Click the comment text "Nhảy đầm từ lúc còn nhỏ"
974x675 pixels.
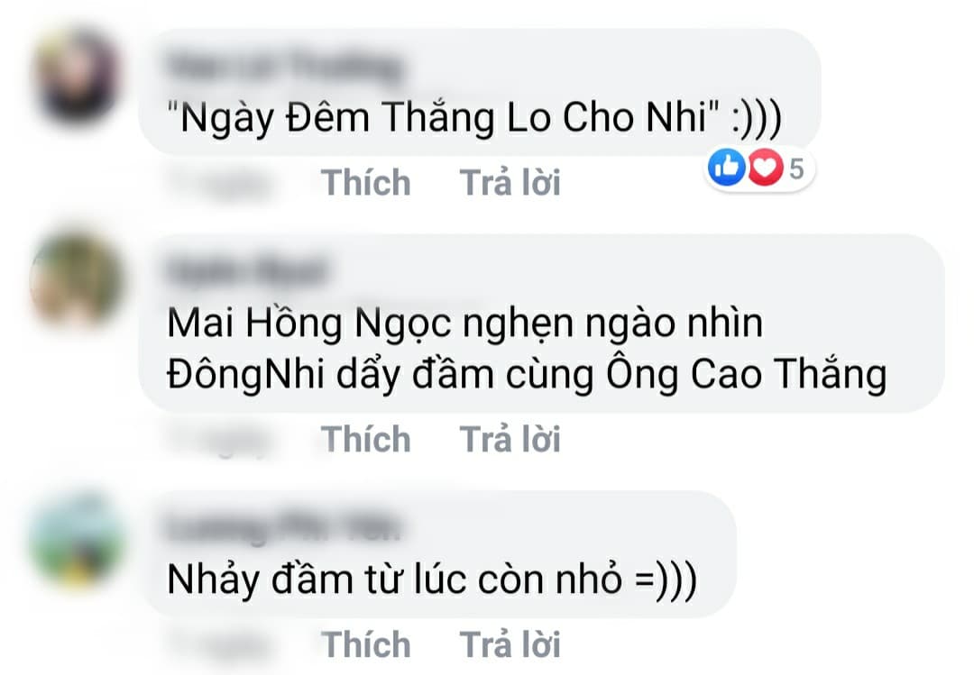click(432, 580)
